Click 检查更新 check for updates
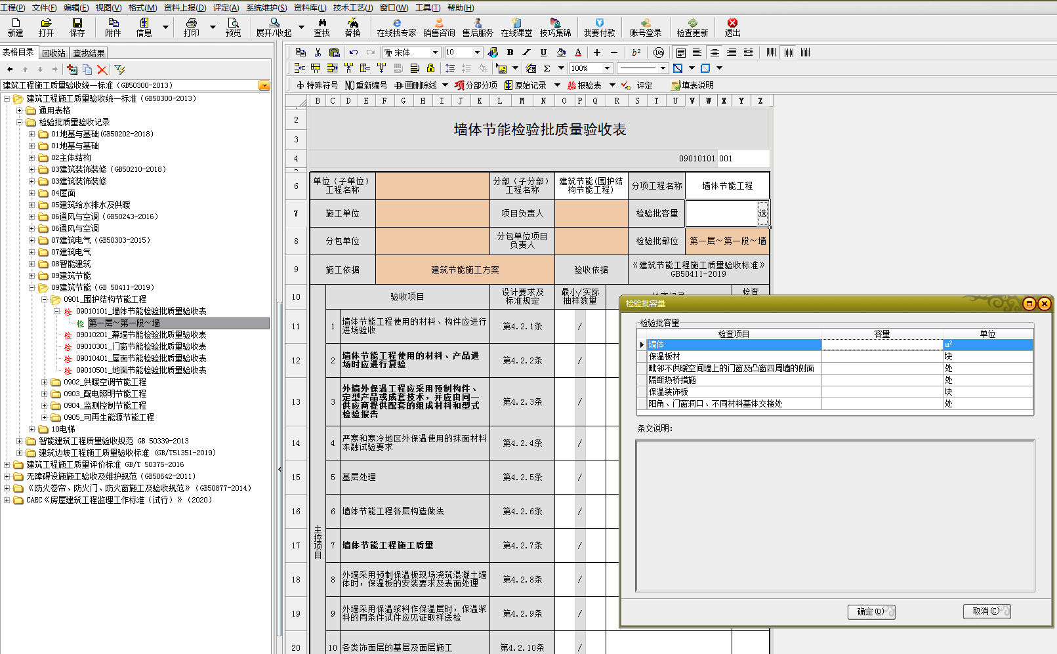This screenshot has height=654, width=1057. point(693,28)
